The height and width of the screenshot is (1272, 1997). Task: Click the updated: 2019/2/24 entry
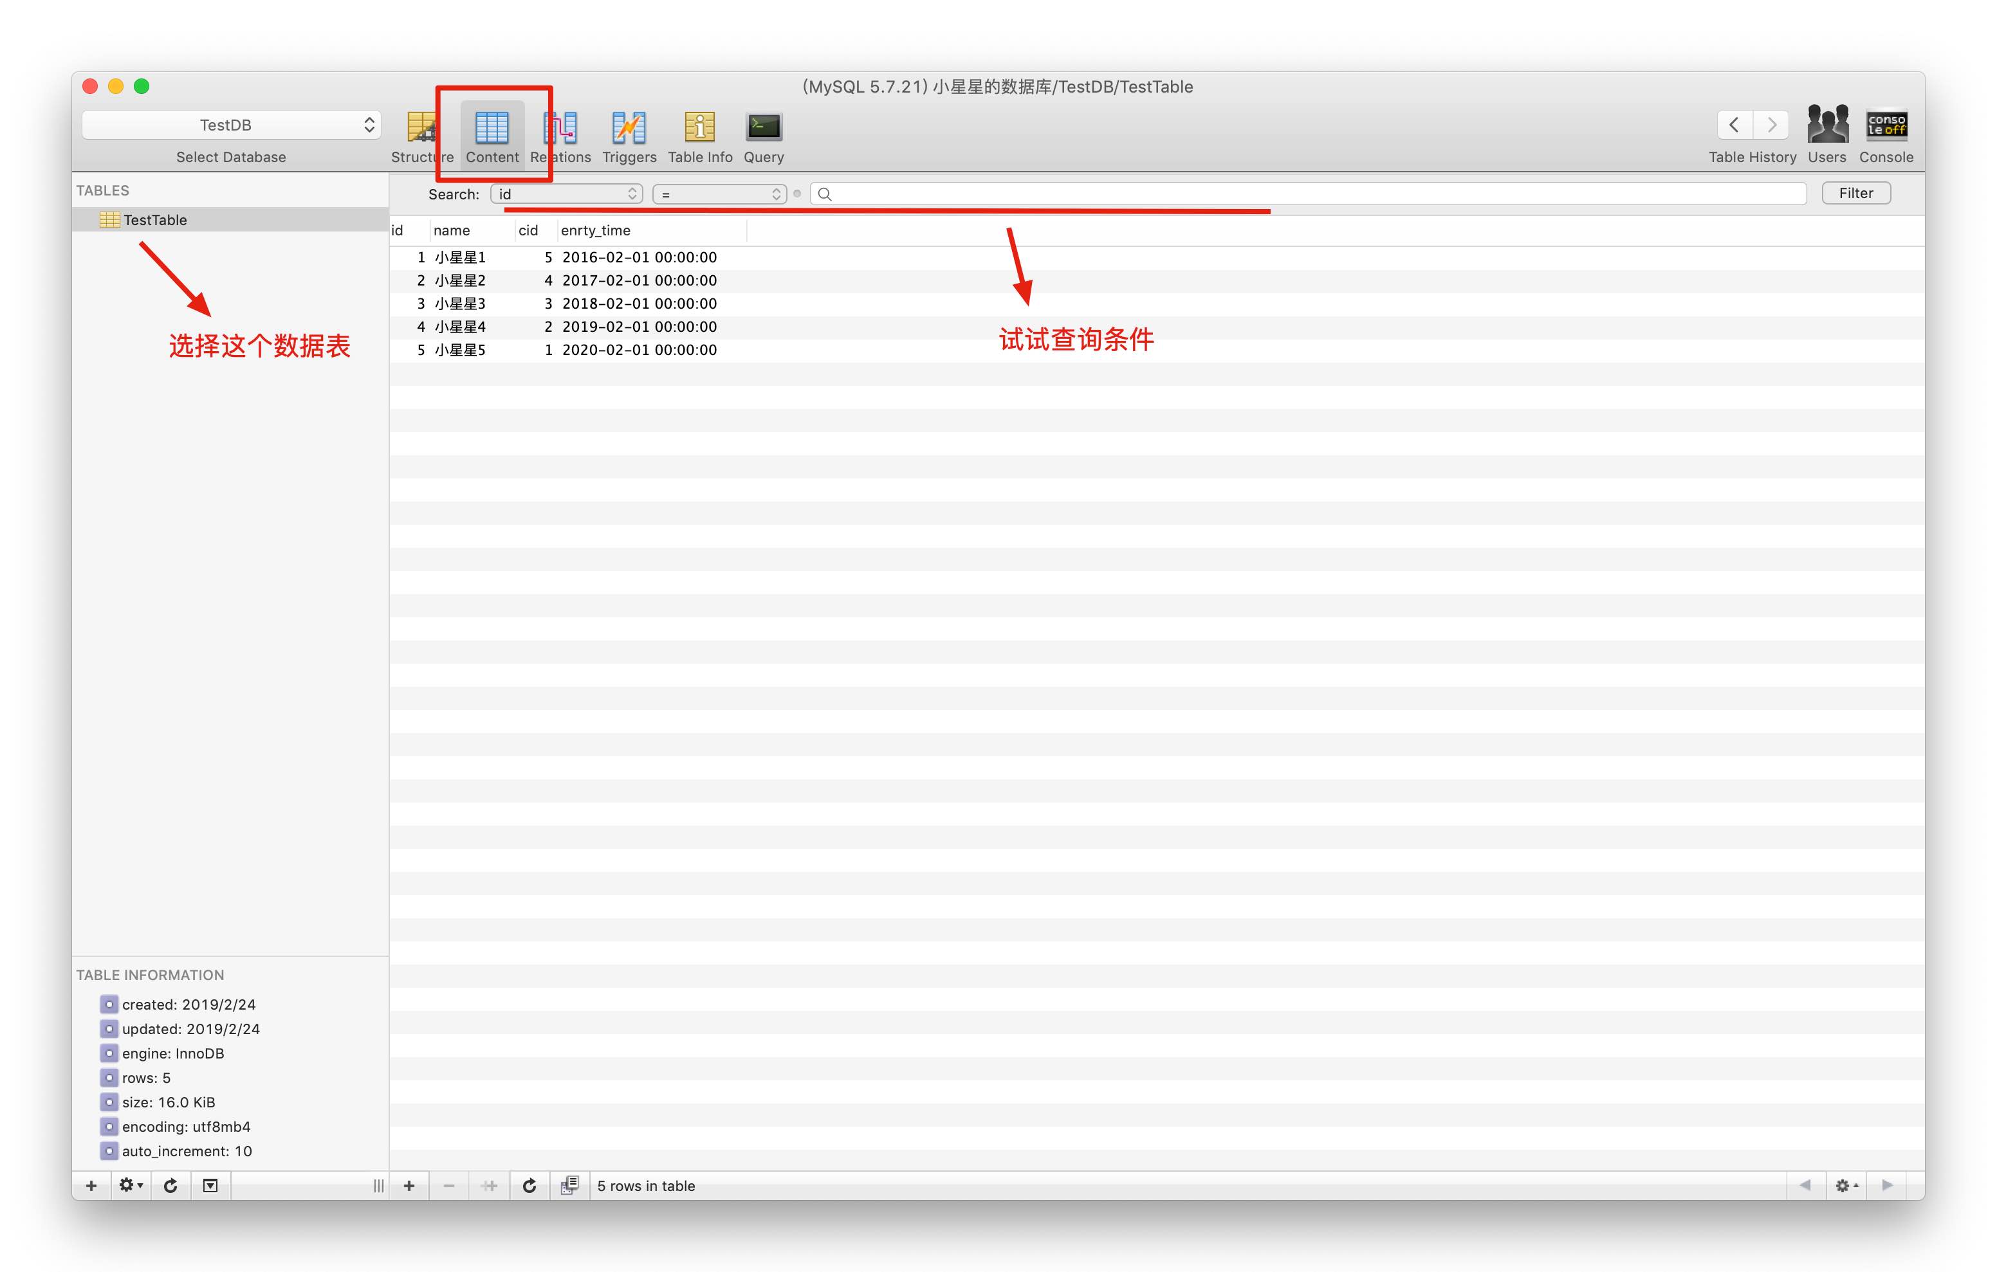point(190,1029)
